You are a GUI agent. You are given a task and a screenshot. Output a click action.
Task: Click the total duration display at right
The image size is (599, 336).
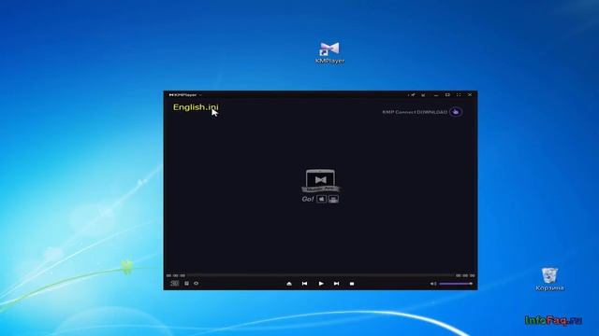pos(465,275)
